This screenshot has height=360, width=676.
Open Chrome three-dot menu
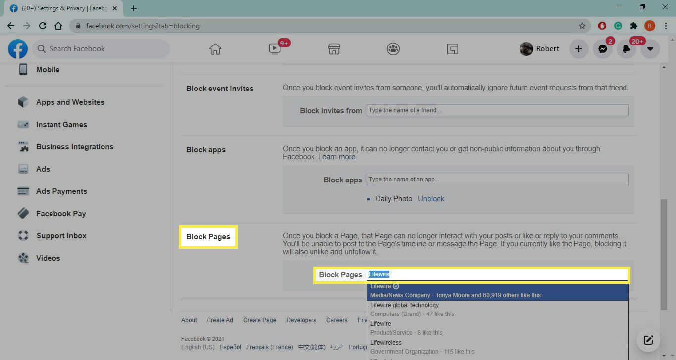point(665,26)
